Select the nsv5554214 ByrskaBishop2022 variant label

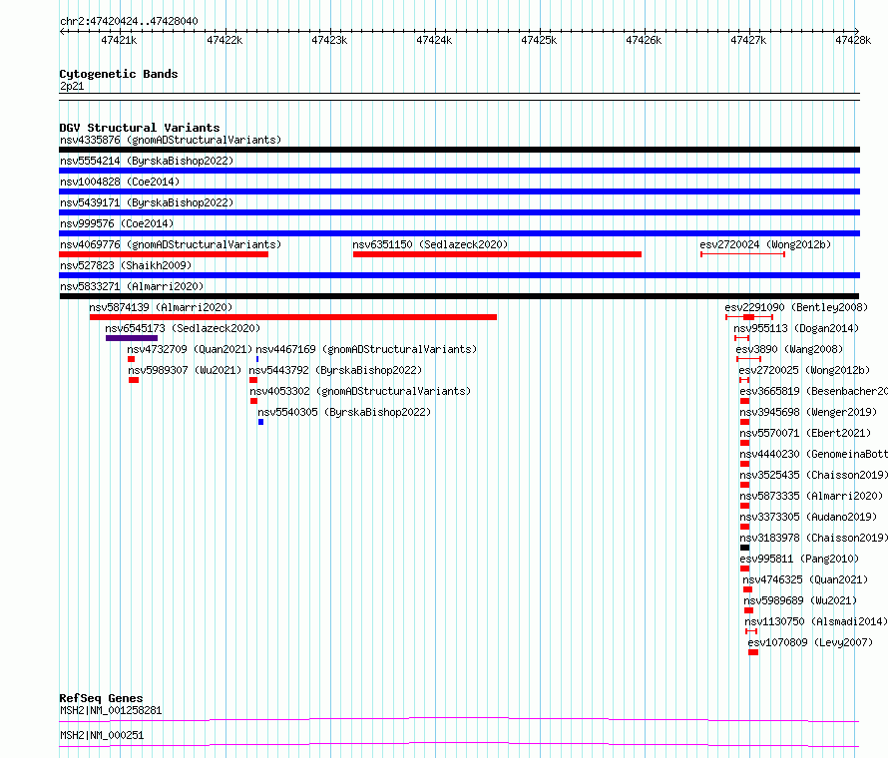(x=147, y=161)
